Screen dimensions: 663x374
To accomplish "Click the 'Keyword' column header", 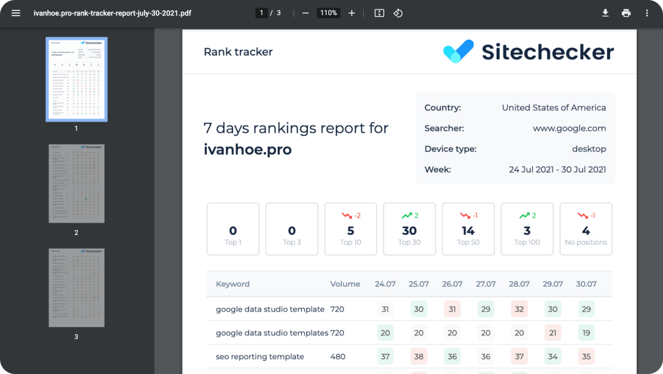I will [x=232, y=284].
